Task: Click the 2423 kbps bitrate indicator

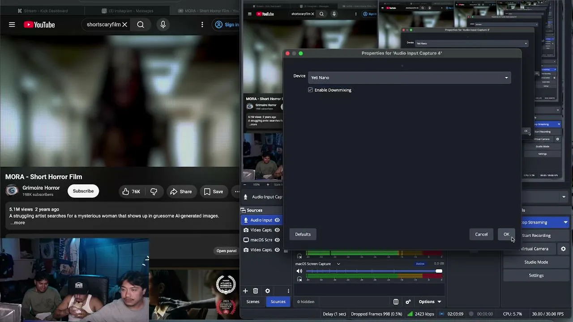Action: point(420,314)
